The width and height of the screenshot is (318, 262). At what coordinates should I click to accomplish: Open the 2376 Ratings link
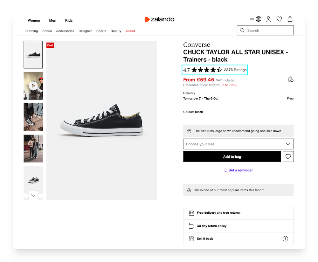click(235, 70)
